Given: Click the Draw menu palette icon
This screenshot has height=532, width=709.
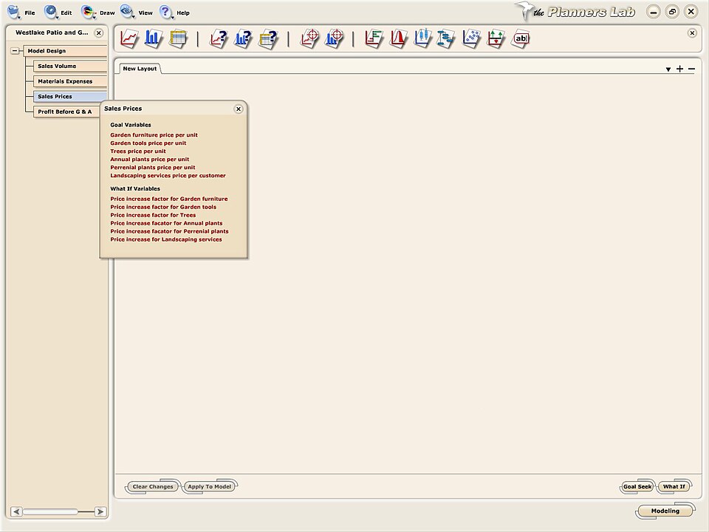Looking at the screenshot, I should [x=89, y=12].
